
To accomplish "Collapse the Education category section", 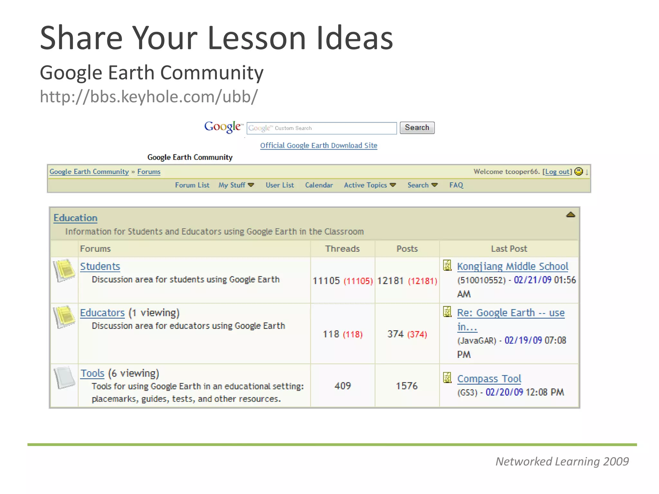I will pos(570,215).
